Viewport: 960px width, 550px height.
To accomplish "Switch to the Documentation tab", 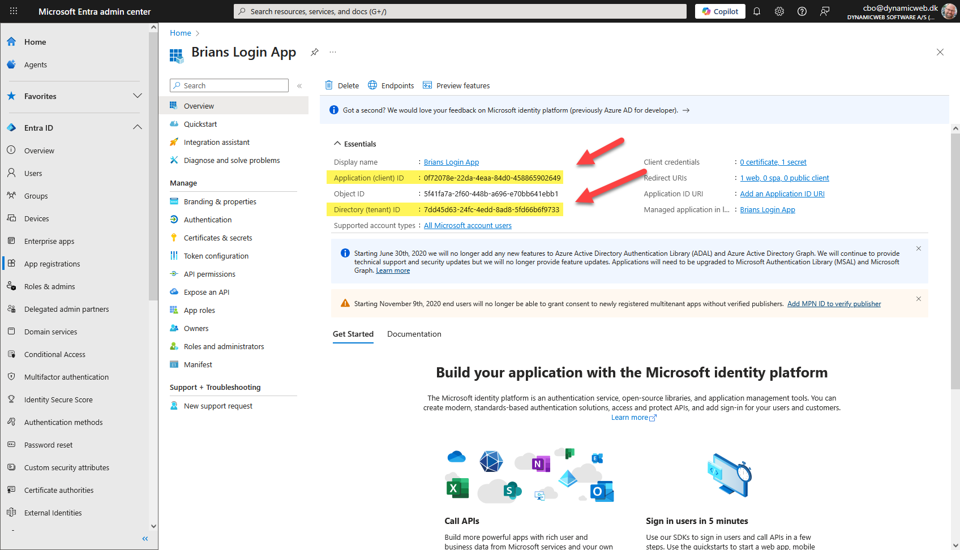I will tap(414, 334).
